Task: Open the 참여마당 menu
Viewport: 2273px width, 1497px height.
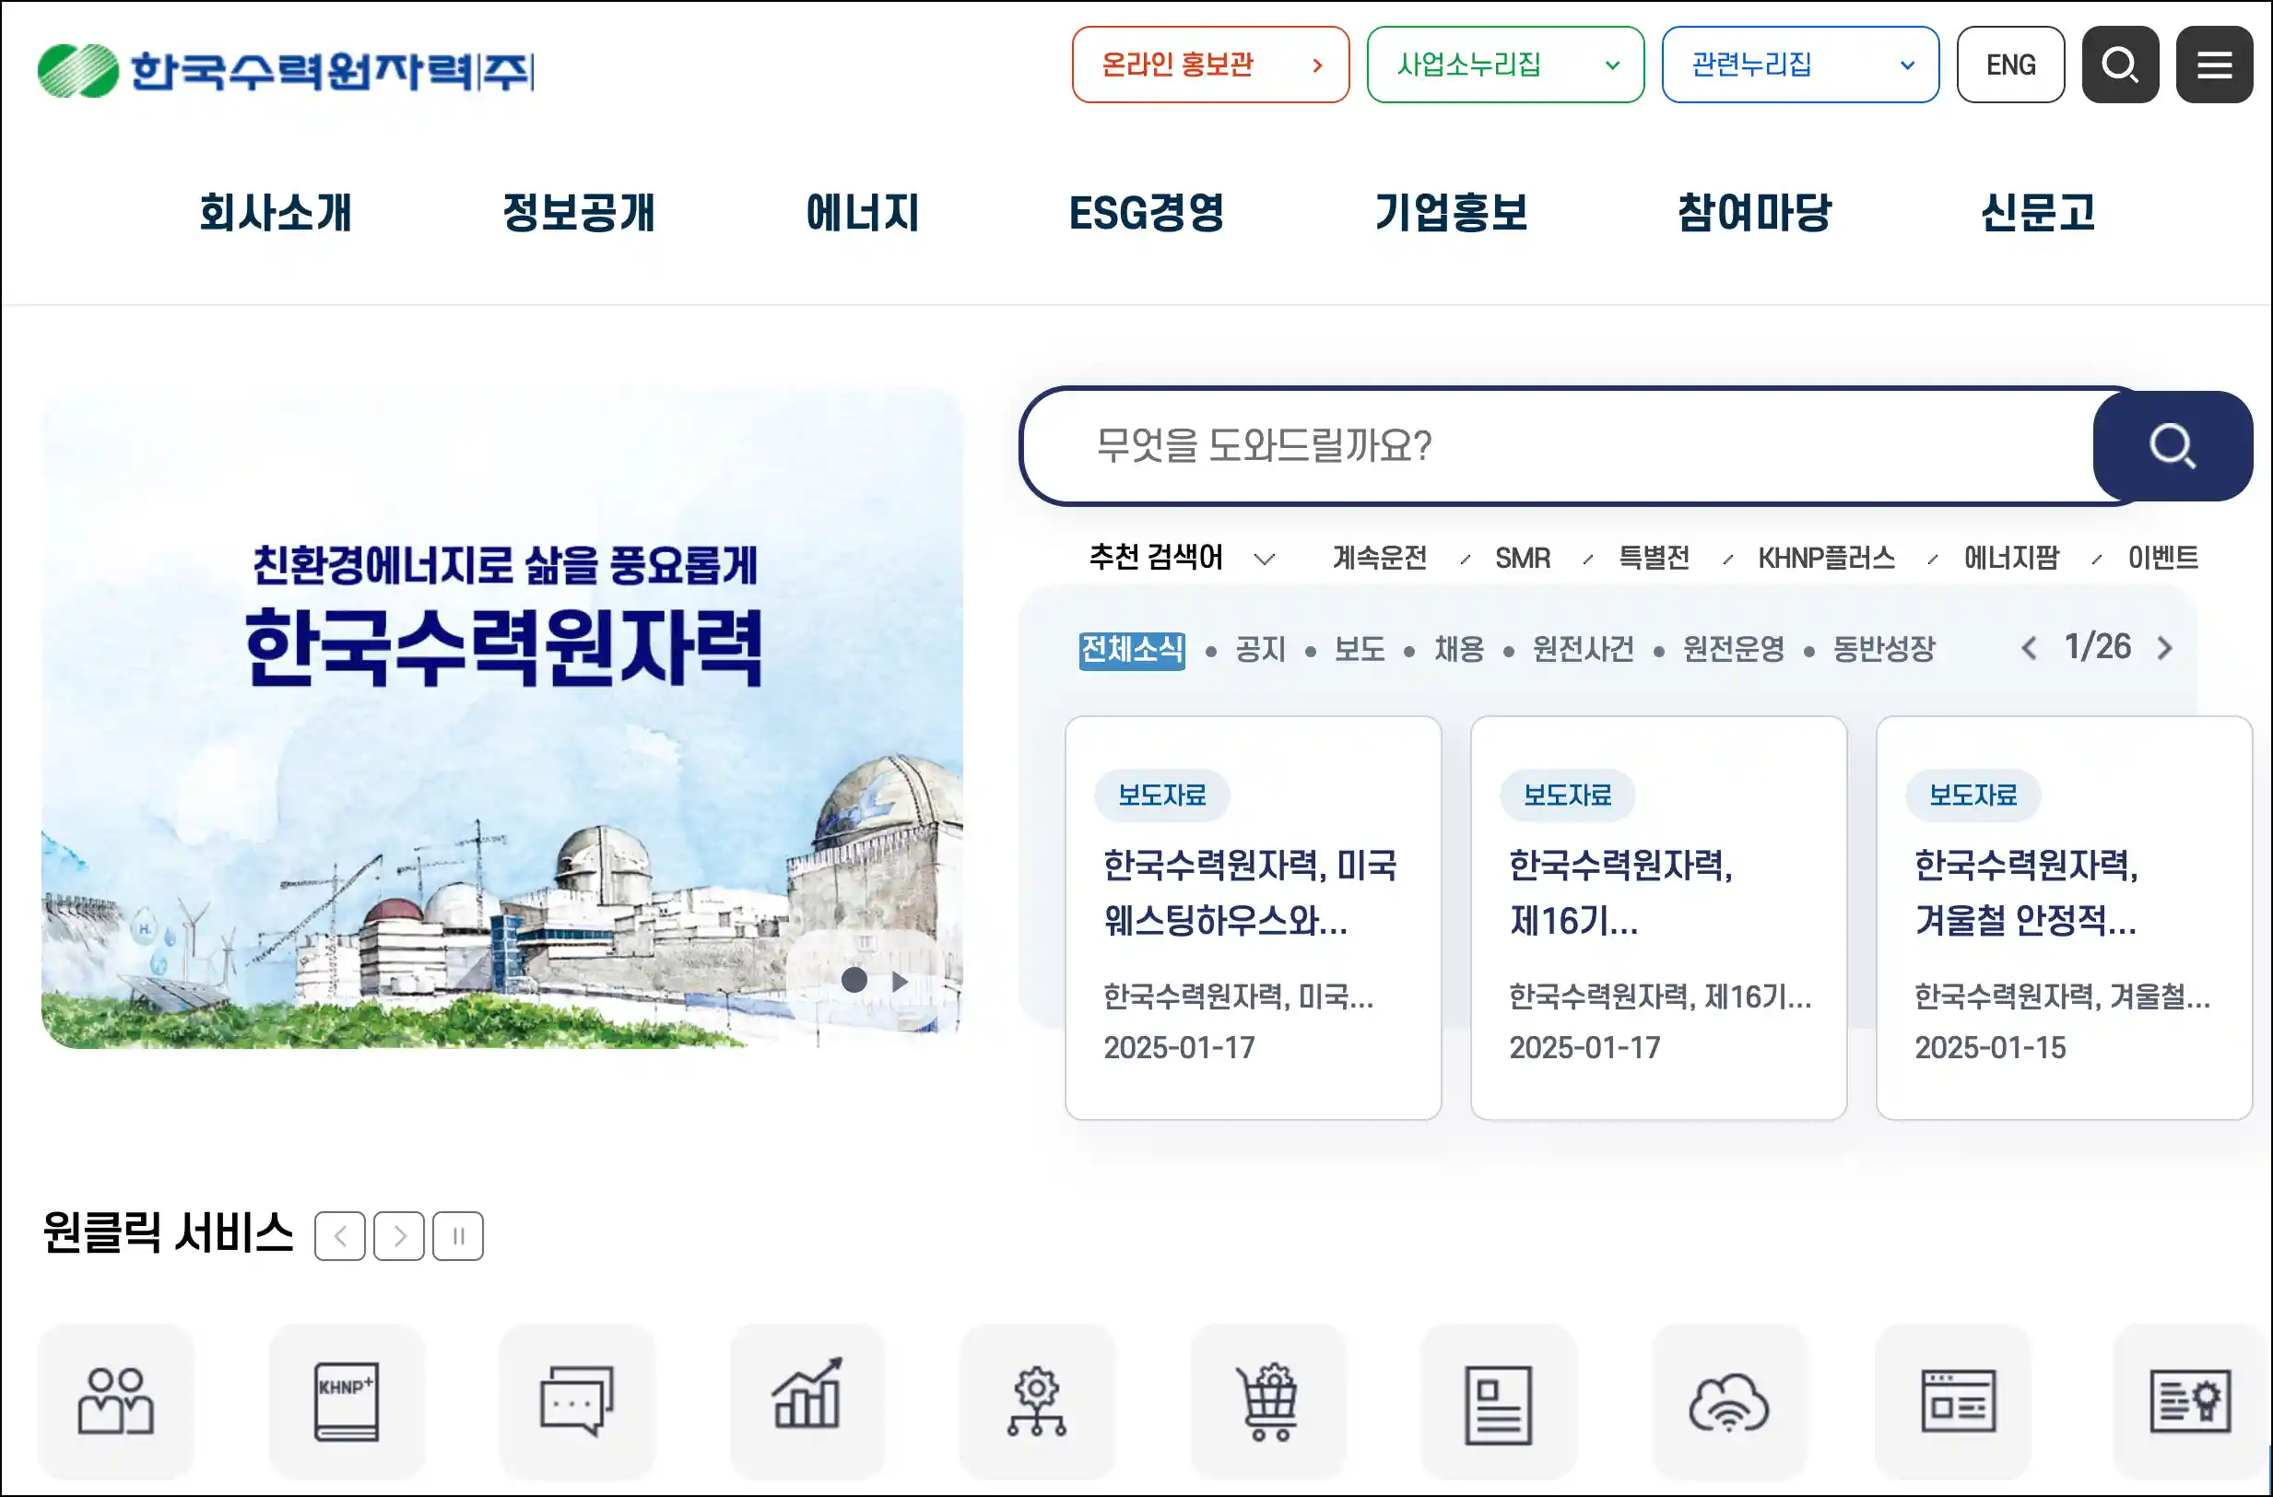Action: click(x=1755, y=212)
